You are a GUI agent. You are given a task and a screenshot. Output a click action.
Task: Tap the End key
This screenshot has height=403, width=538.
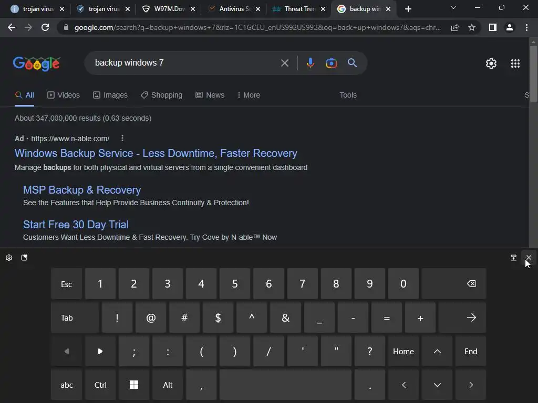click(471, 351)
